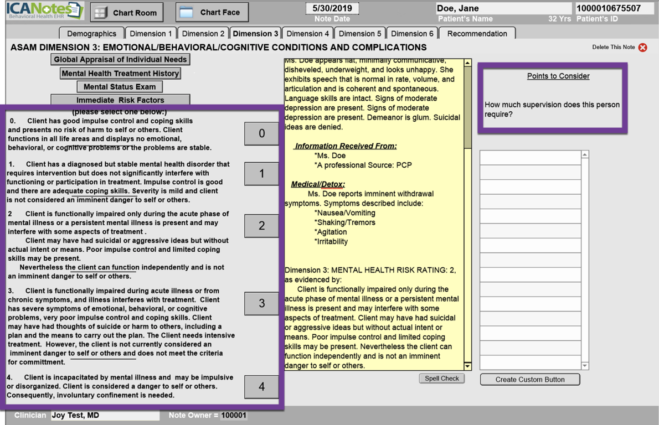The image size is (659, 425).
Task: Click the note date field
Action: pos(332,9)
